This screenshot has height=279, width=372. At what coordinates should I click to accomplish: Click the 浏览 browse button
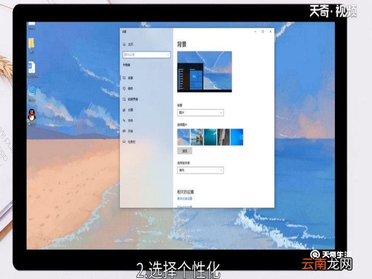point(184,151)
